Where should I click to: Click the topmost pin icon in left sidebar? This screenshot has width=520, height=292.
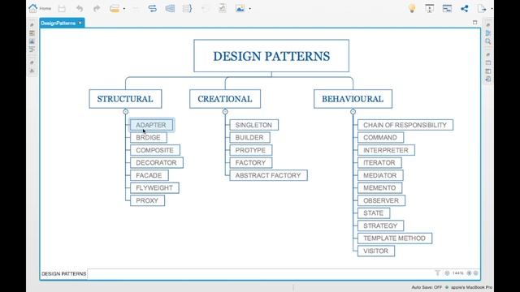pyautogui.click(x=32, y=25)
